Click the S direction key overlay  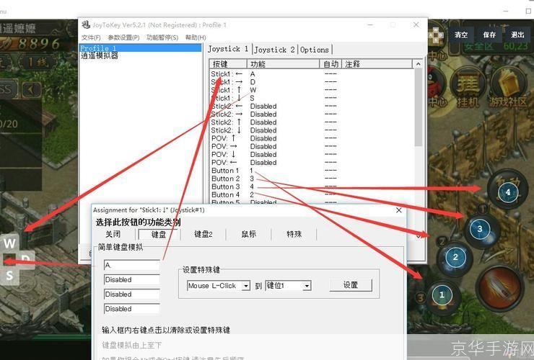click(9, 275)
